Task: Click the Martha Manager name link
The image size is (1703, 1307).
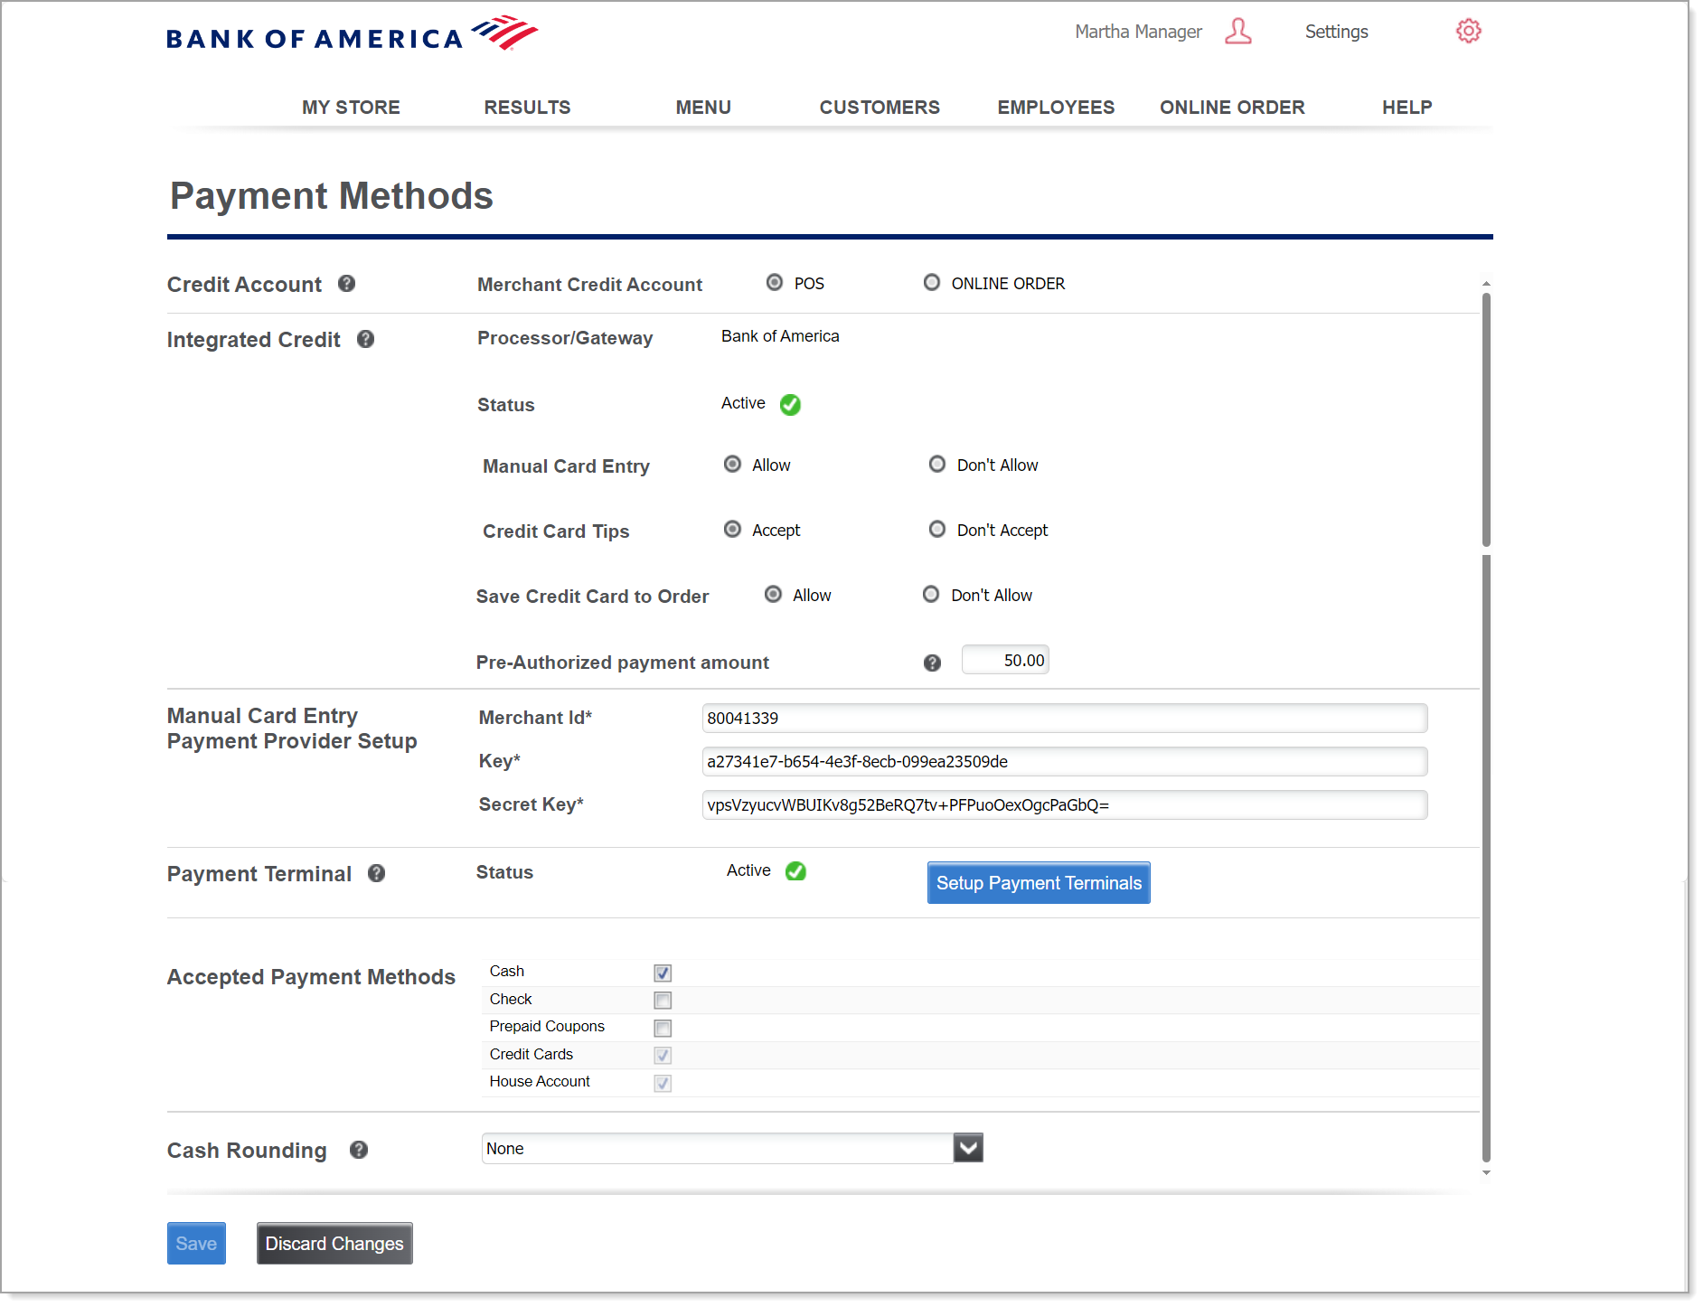Action: [x=1138, y=32]
